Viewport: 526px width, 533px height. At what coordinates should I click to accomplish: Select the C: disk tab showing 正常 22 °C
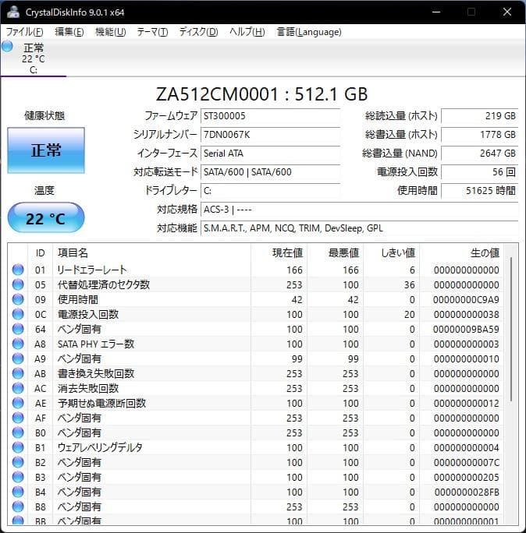tap(34, 58)
